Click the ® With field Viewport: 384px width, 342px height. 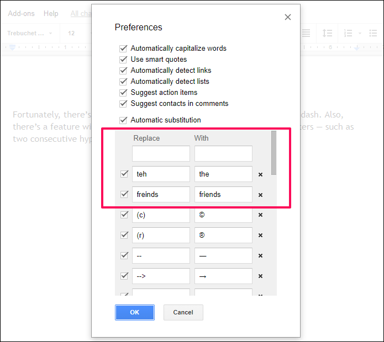coord(223,235)
